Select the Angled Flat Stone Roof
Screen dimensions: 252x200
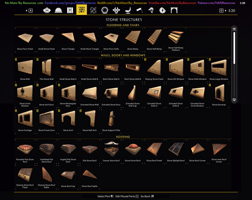point(68,152)
